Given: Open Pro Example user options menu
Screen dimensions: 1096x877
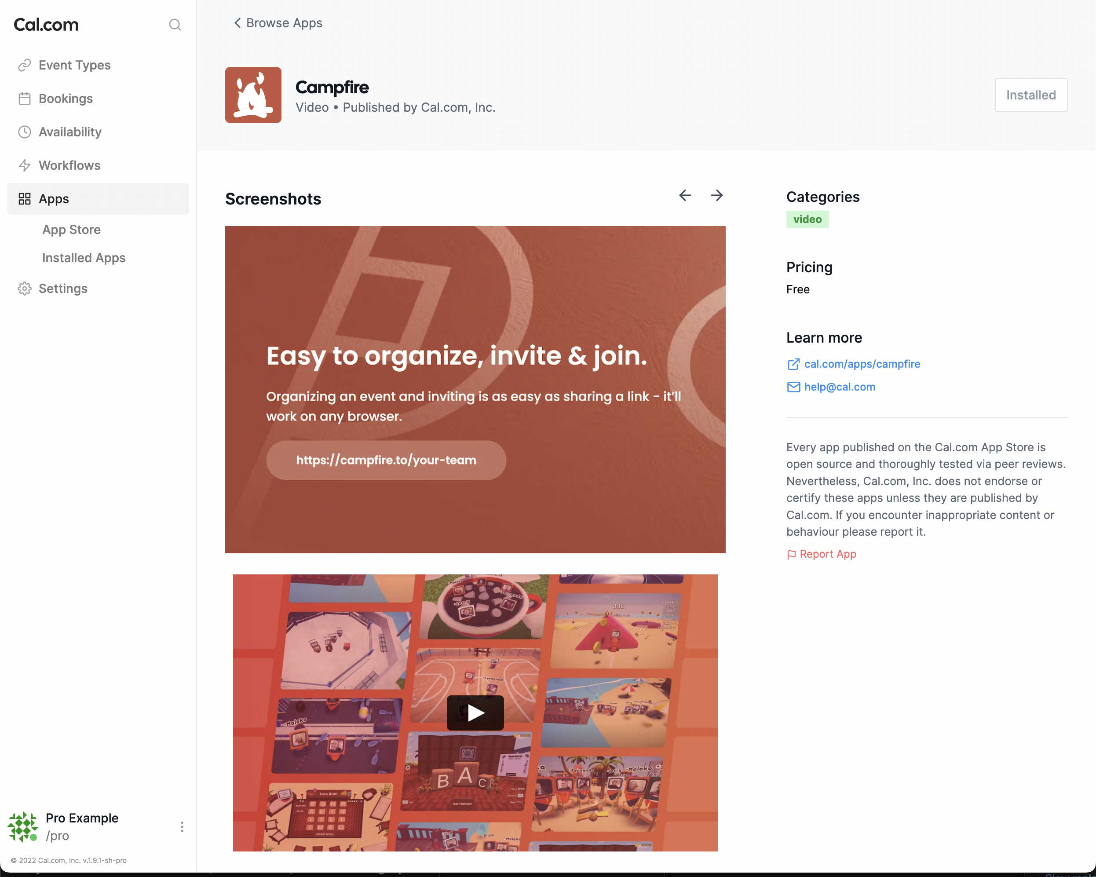Looking at the screenshot, I should [182, 827].
